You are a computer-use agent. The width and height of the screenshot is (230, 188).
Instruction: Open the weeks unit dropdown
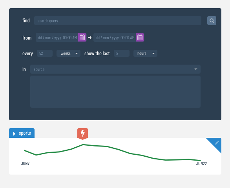point(68,53)
